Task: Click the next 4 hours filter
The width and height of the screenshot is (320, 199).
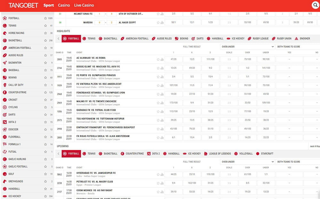Action: pos(315,146)
